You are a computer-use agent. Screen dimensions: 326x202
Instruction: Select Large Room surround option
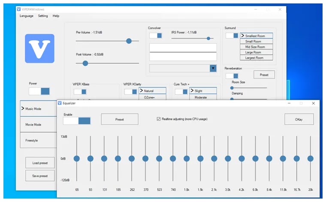pos(257,52)
